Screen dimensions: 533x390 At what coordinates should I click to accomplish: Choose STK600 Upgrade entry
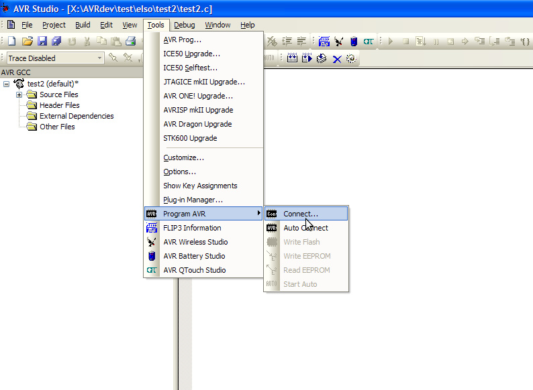point(203,138)
